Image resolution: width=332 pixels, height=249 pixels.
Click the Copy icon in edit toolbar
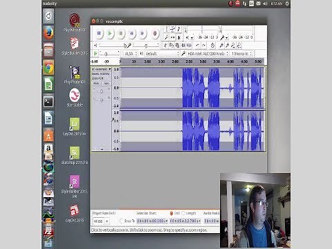coord(172,45)
